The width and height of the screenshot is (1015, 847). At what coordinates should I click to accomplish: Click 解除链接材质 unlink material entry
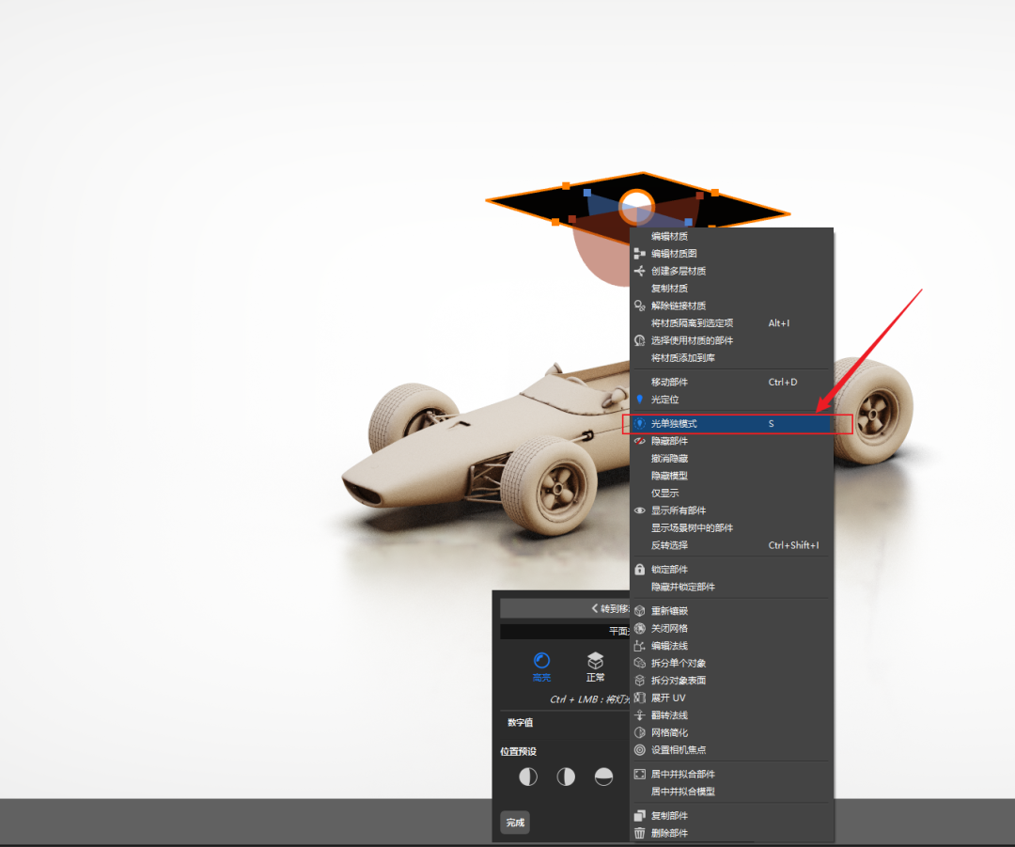731,306
